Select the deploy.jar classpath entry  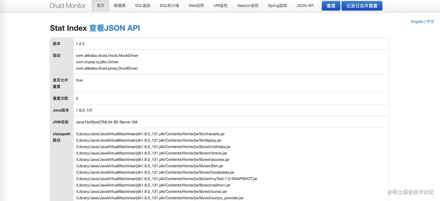[149, 140]
